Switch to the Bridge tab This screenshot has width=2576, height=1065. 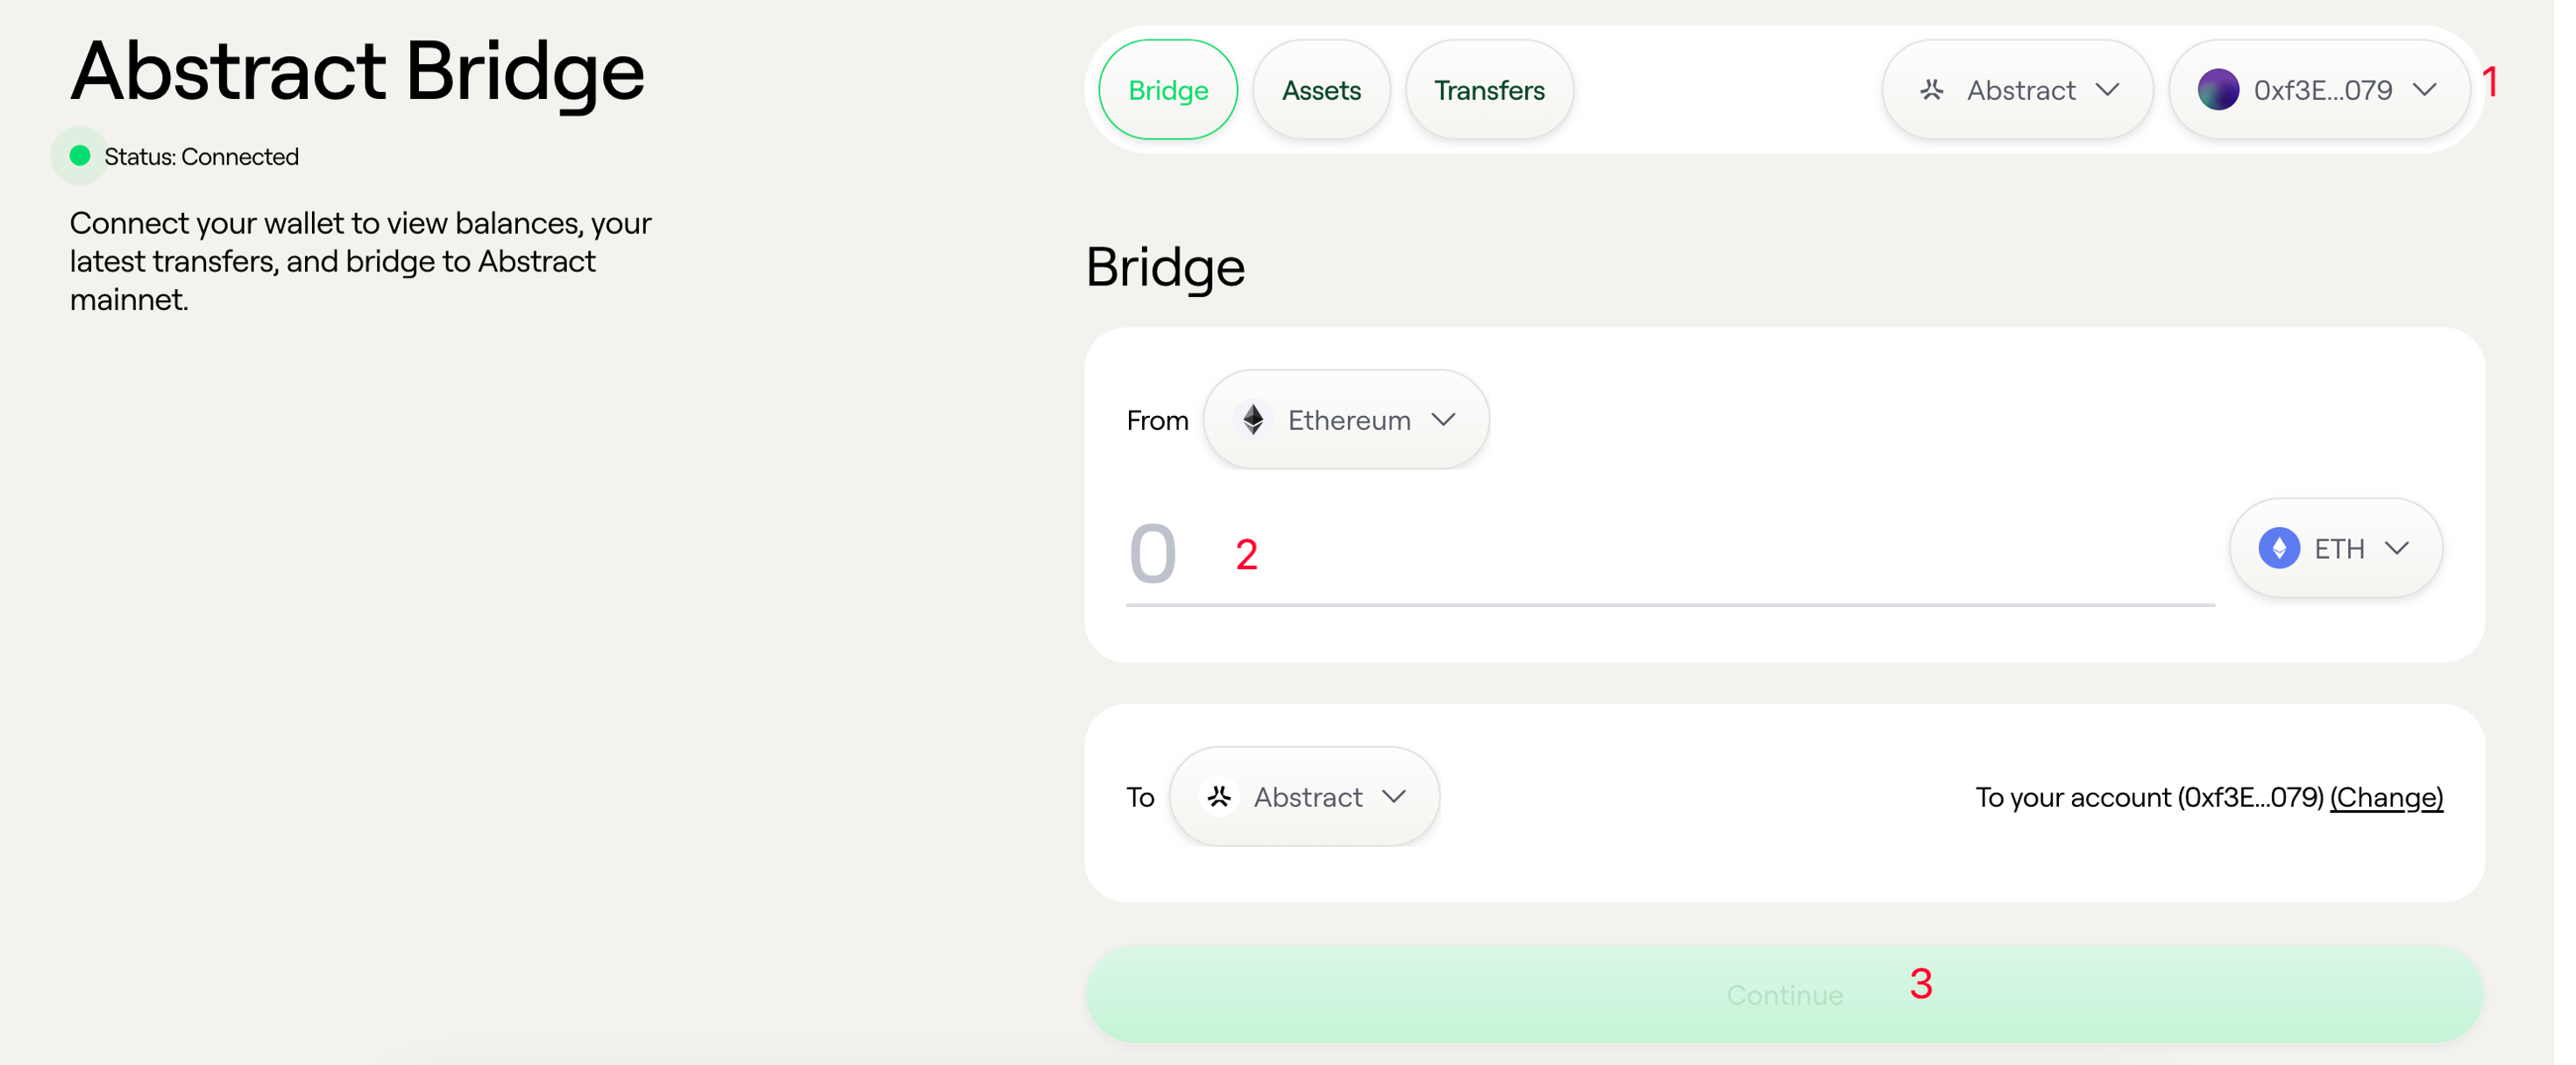[x=1167, y=90]
